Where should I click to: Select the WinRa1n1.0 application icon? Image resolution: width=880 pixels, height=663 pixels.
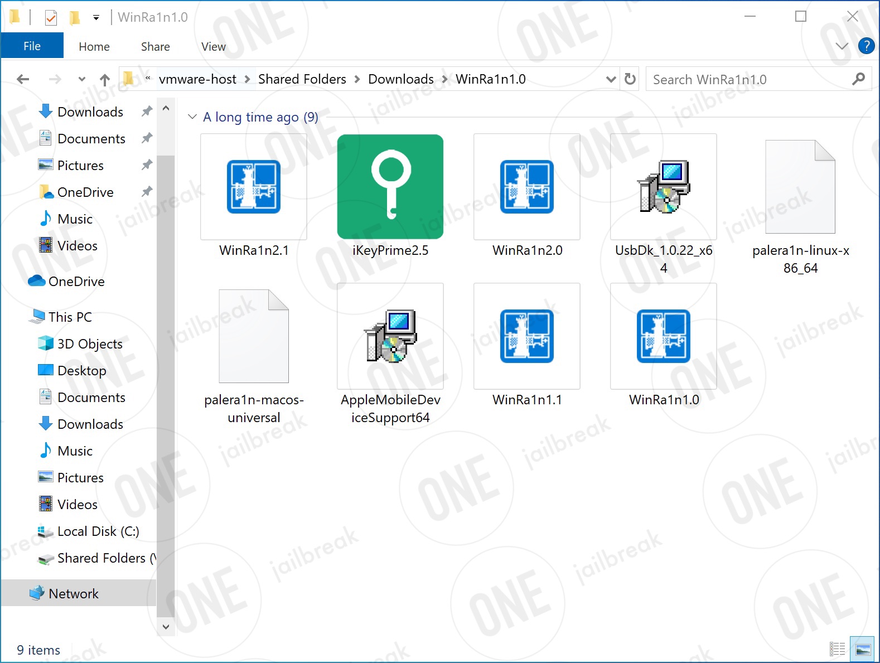pyautogui.click(x=664, y=336)
